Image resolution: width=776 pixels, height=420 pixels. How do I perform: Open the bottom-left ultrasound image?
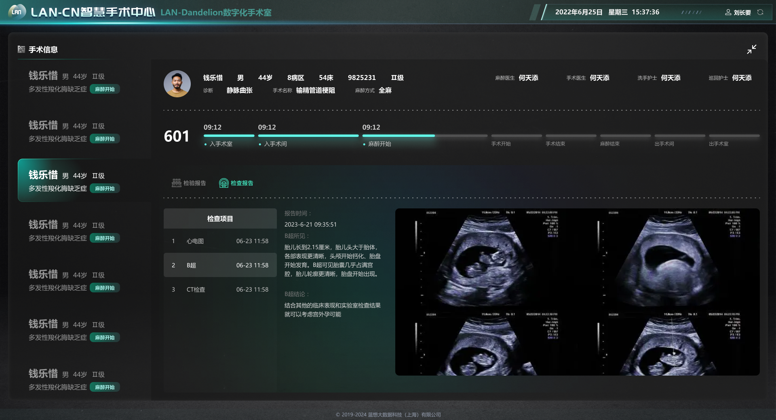click(487, 343)
